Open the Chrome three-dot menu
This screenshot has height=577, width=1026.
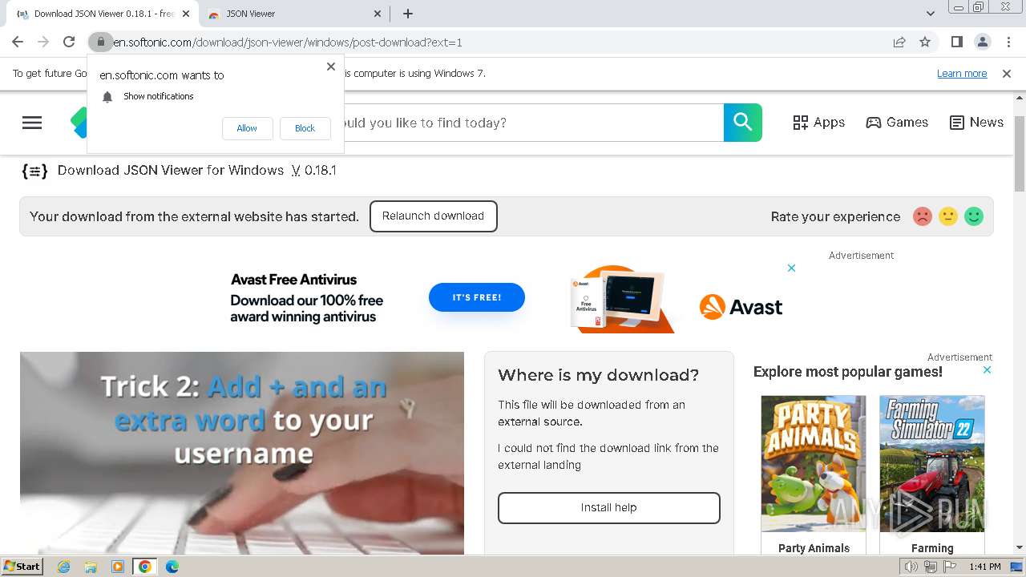[x=1008, y=42]
